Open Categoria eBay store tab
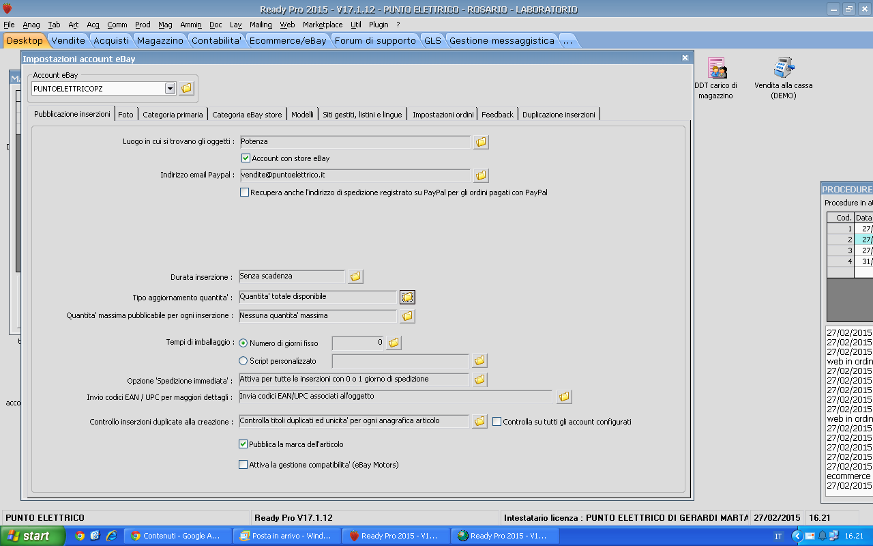This screenshot has height=546, width=873. click(247, 115)
